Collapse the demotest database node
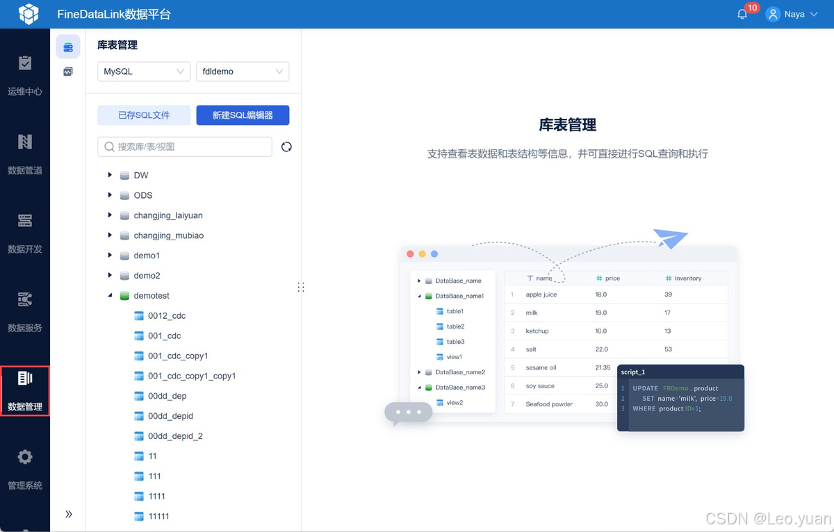 [x=110, y=296]
